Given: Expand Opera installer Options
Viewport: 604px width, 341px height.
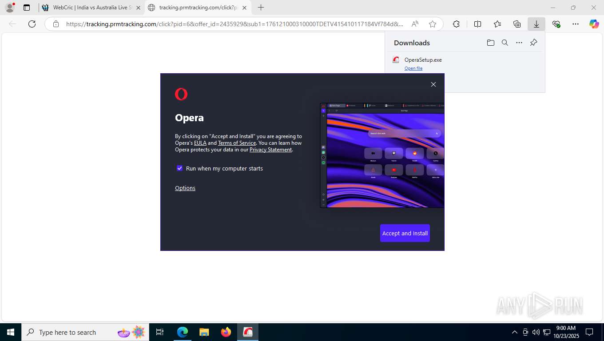Looking at the screenshot, I should coord(185,188).
